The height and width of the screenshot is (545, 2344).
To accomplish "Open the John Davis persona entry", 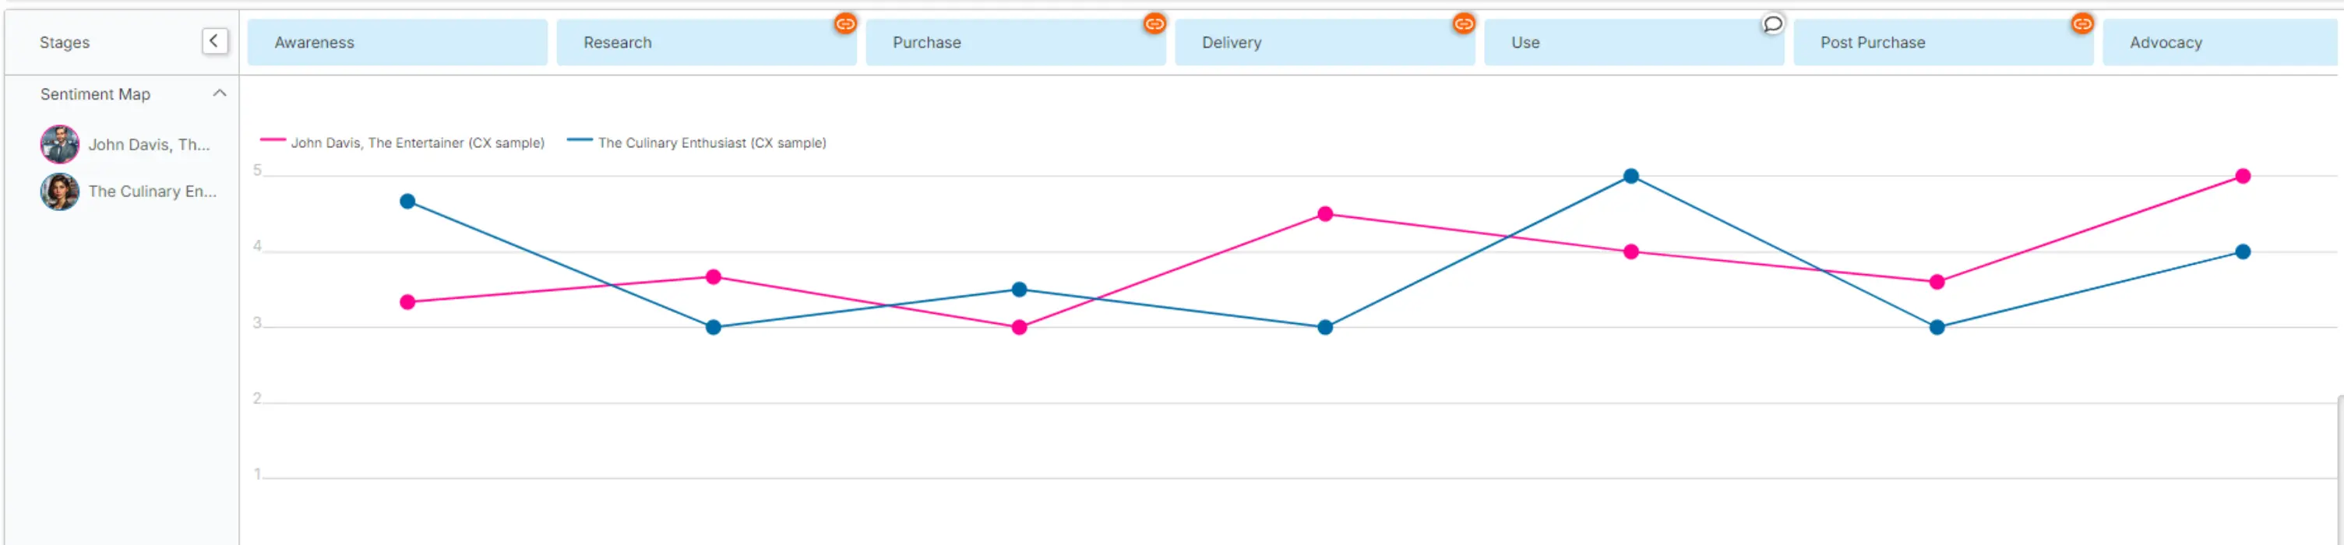I will pyautogui.click(x=150, y=144).
